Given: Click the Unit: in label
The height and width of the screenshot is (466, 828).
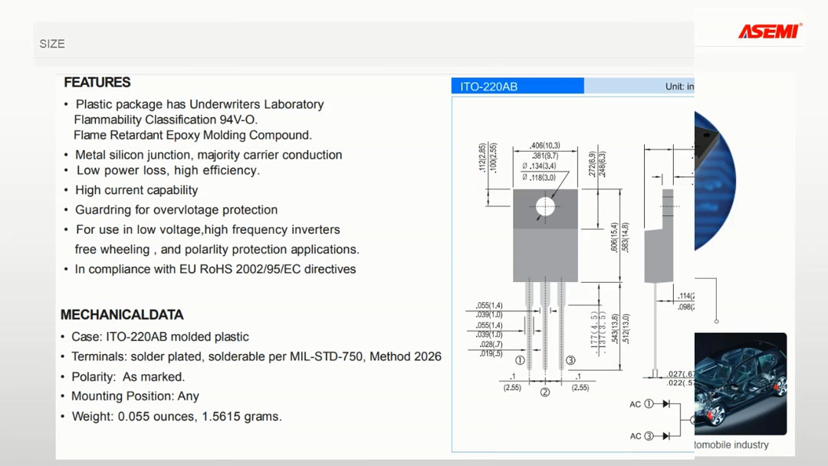Looking at the screenshot, I should pos(679,87).
